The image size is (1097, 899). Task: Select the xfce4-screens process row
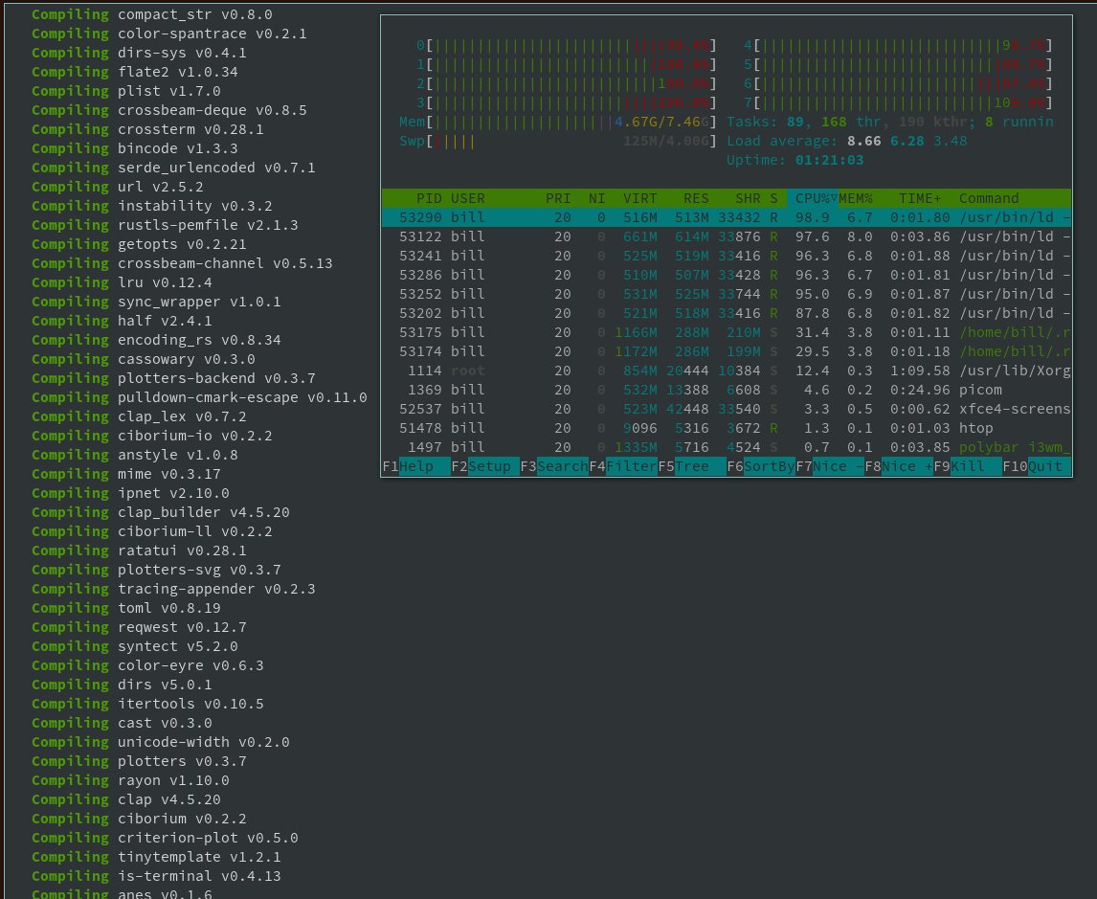click(x=727, y=409)
